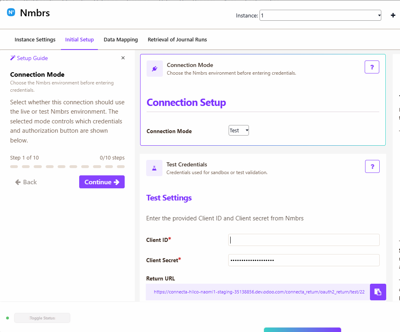This screenshot has width=400, height=332.
Task: Click the green status indicator dot
Action: tap(8, 318)
